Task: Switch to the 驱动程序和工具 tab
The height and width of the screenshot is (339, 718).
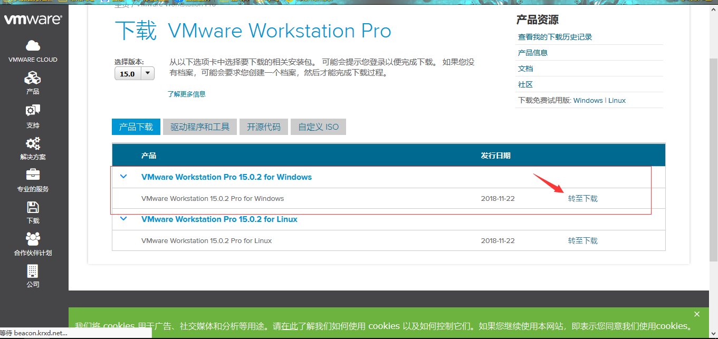Action: 200,127
